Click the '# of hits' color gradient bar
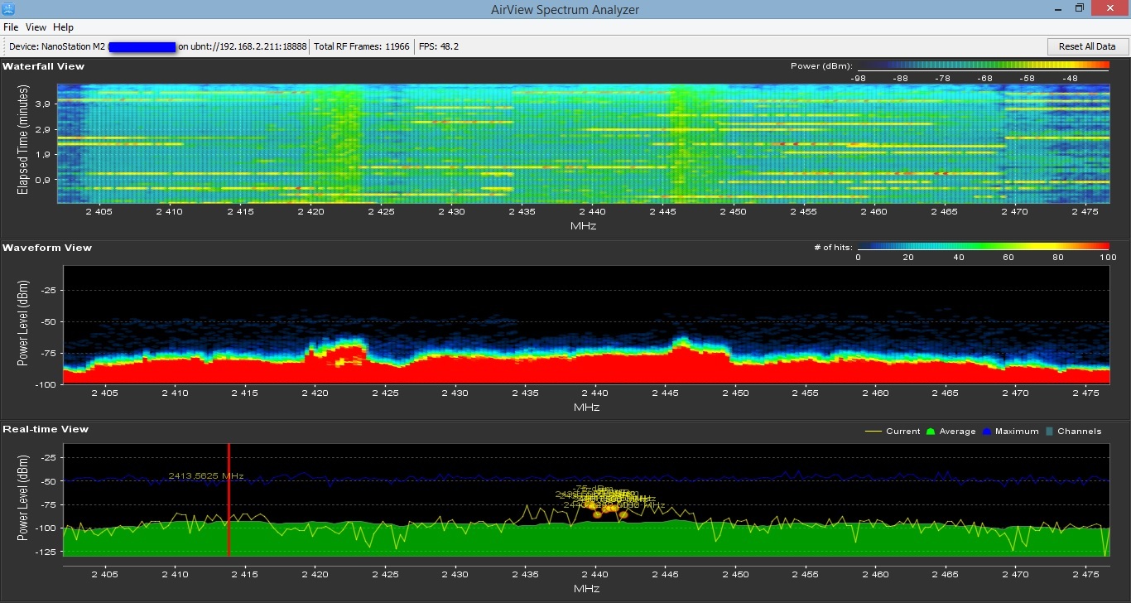The width and height of the screenshot is (1131, 603). pyautogui.click(x=981, y=247)
